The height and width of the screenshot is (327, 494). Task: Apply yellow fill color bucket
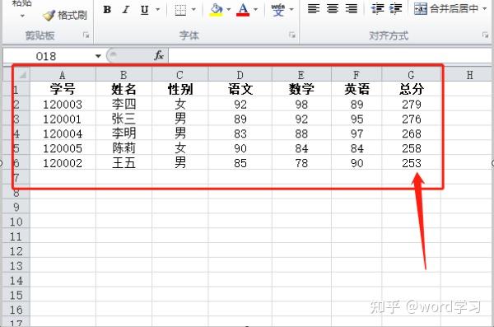(x=216, y=10)
